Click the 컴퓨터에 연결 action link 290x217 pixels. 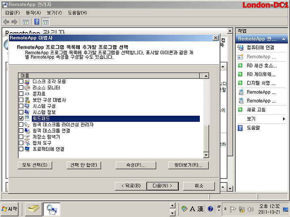261,47
